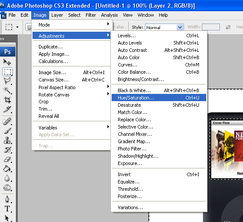243x222 pixels.
Task: Open the Filter menu
Action: (91, 15)
